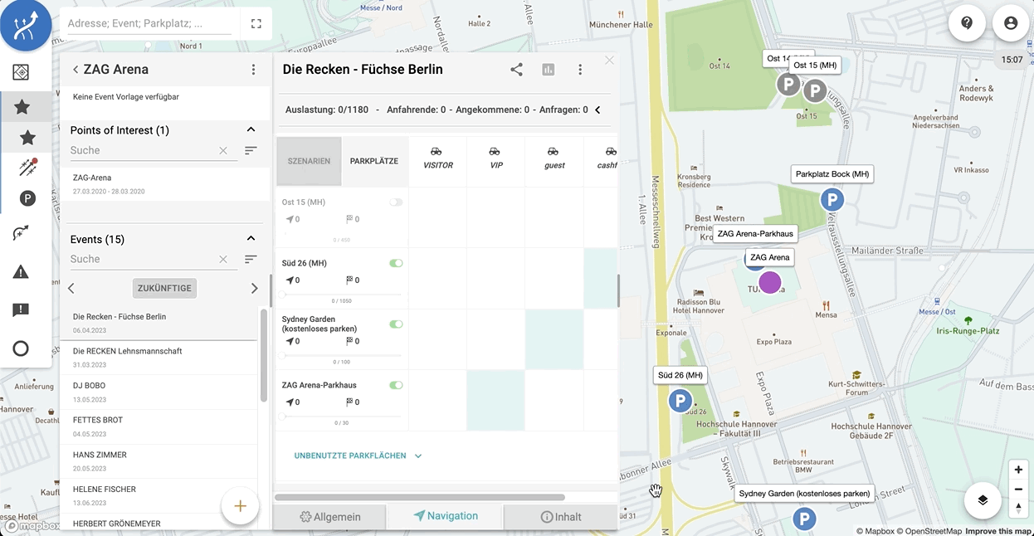Collapse the Points of Interest section
Image resolution: width=1034 pixels, height=536 pixels.
(x=251, y=129)
